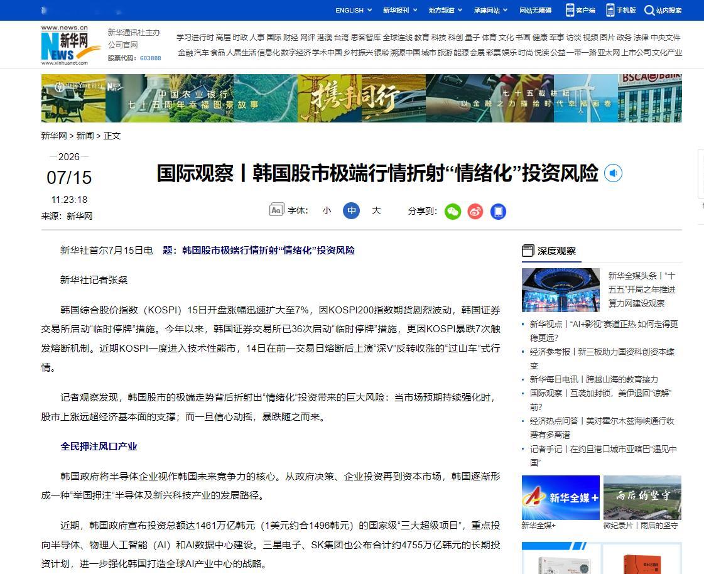The width and height of the screenshot is (704, 574).
Task: Click the Aa font size icon
Action: 276,210
